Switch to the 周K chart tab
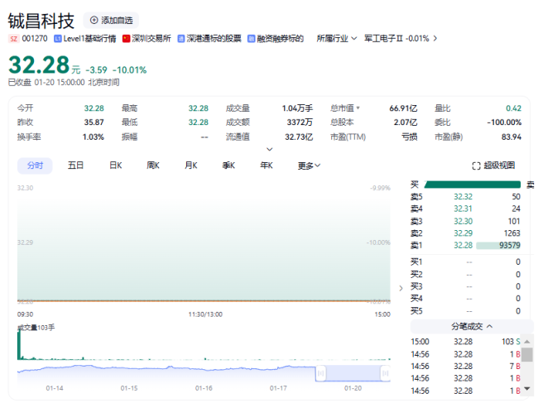 coord(153,166)
